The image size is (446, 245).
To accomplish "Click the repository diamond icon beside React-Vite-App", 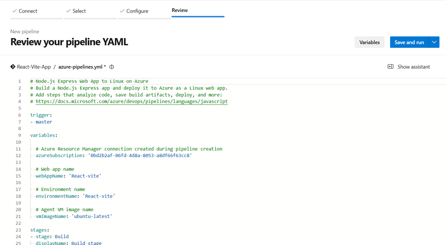I will 13,67.
